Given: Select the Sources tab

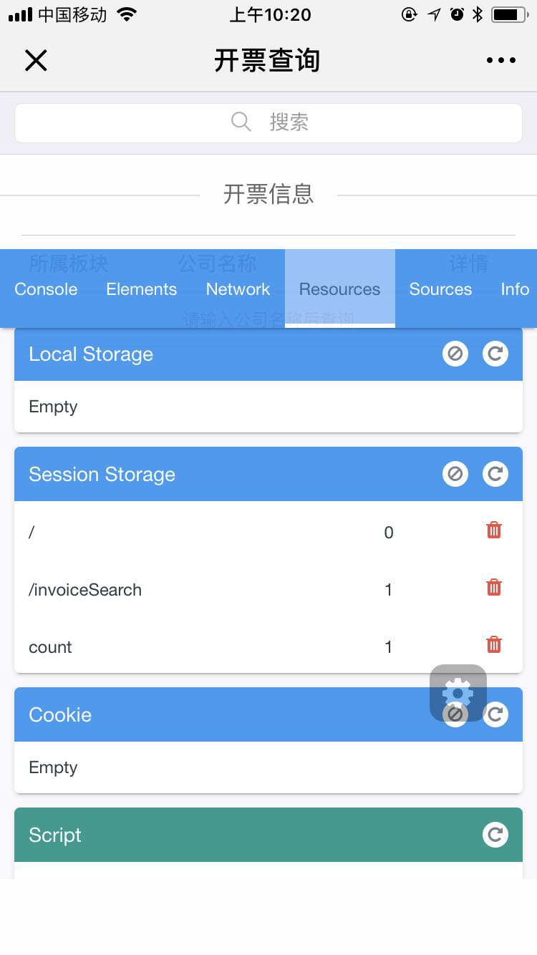Looking at the screenshot, I should pyautogui.click(x=440, y=289).
